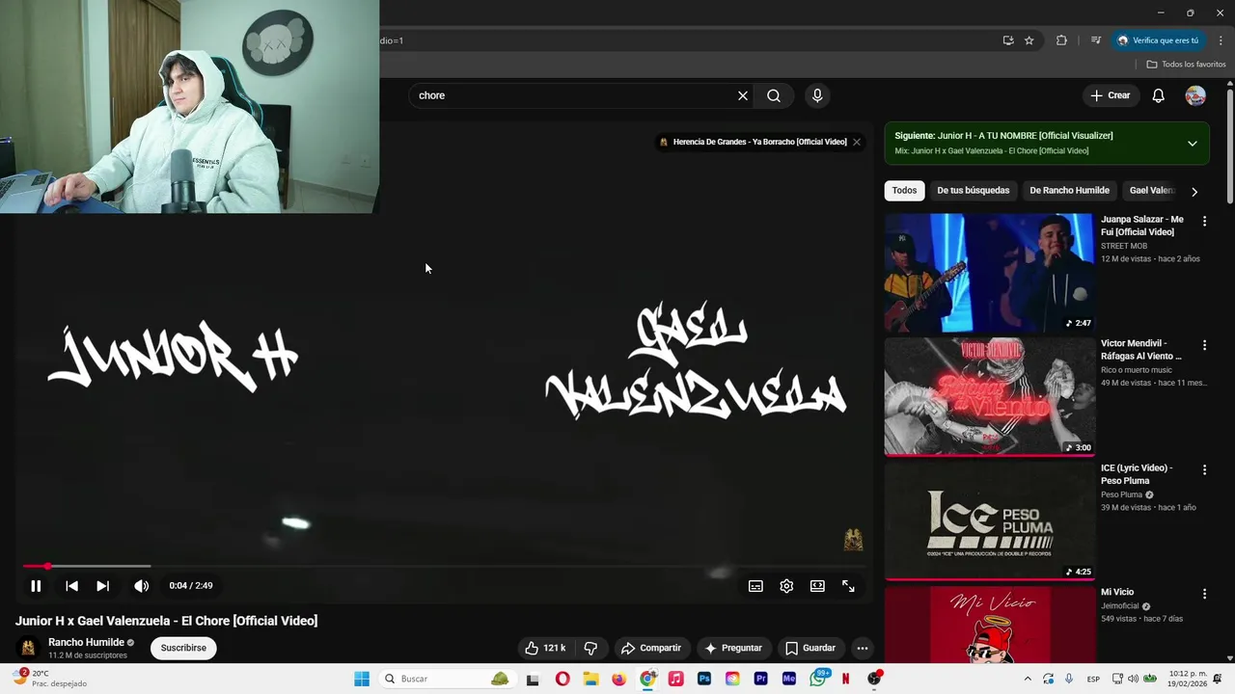Click the 'Compartir' share button
This screenshot has width=1235, height=694.
(651, 648)
